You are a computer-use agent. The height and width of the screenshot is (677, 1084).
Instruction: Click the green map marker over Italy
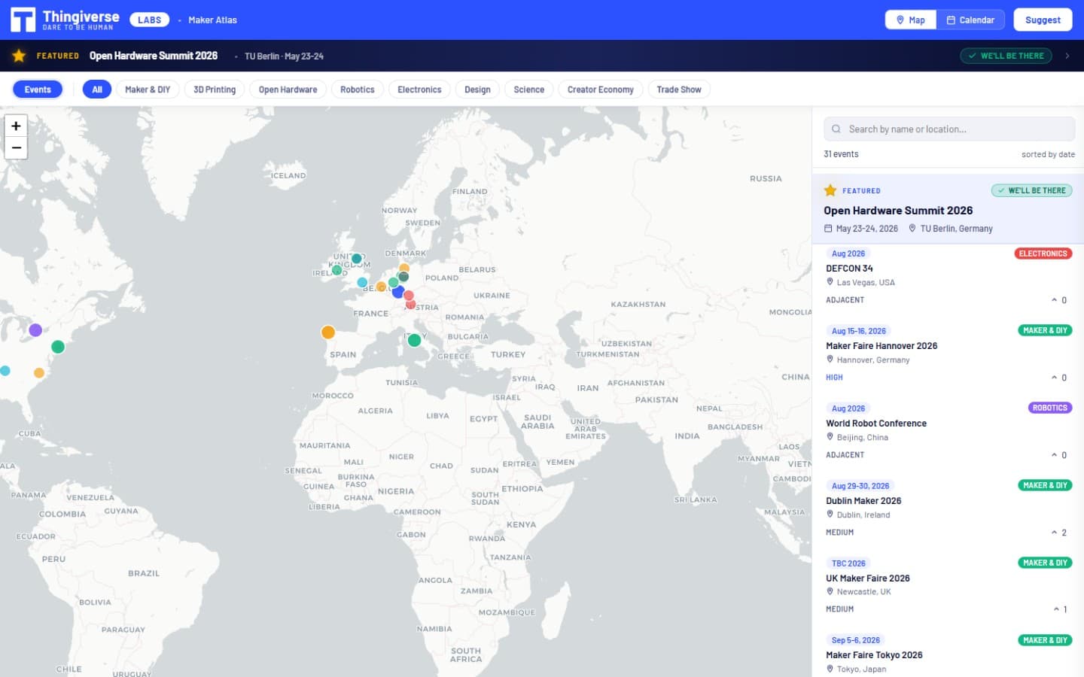click(x=414, y=340)
